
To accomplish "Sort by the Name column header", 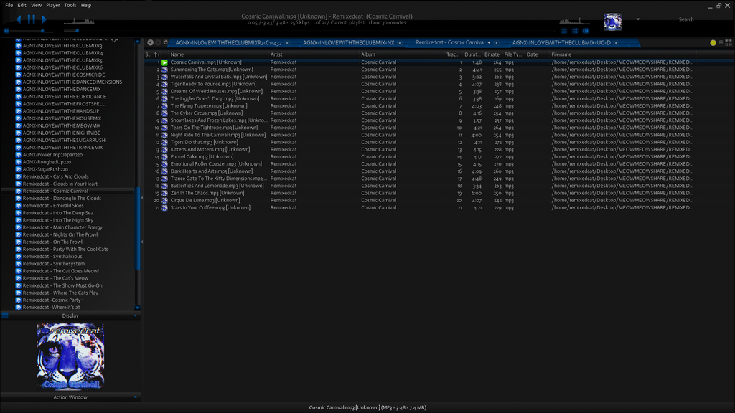I will tap(218, 54).
